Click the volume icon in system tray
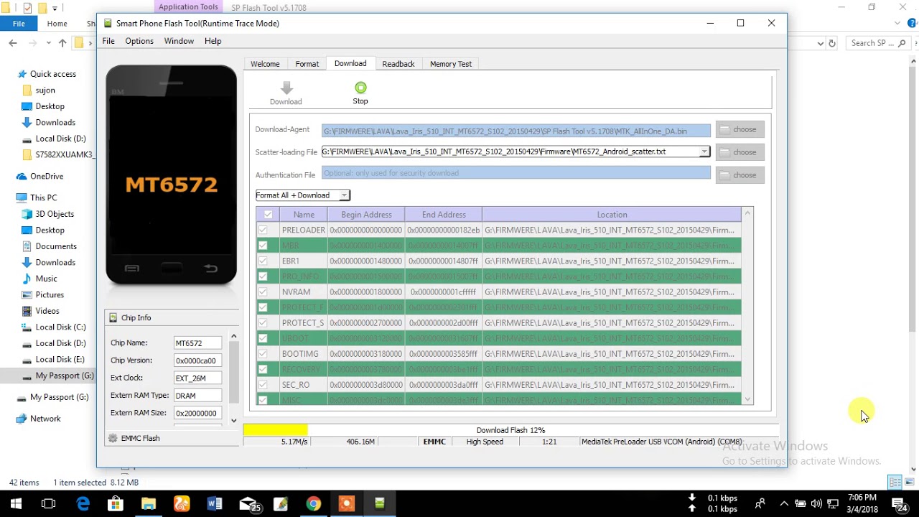The image size is (919, 517). point(816,504)
